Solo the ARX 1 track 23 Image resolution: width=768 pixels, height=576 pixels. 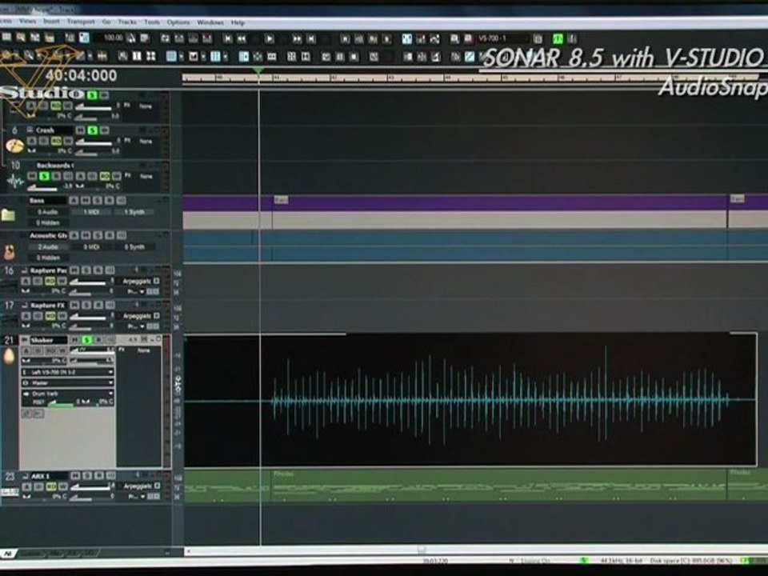pos(86,475)
